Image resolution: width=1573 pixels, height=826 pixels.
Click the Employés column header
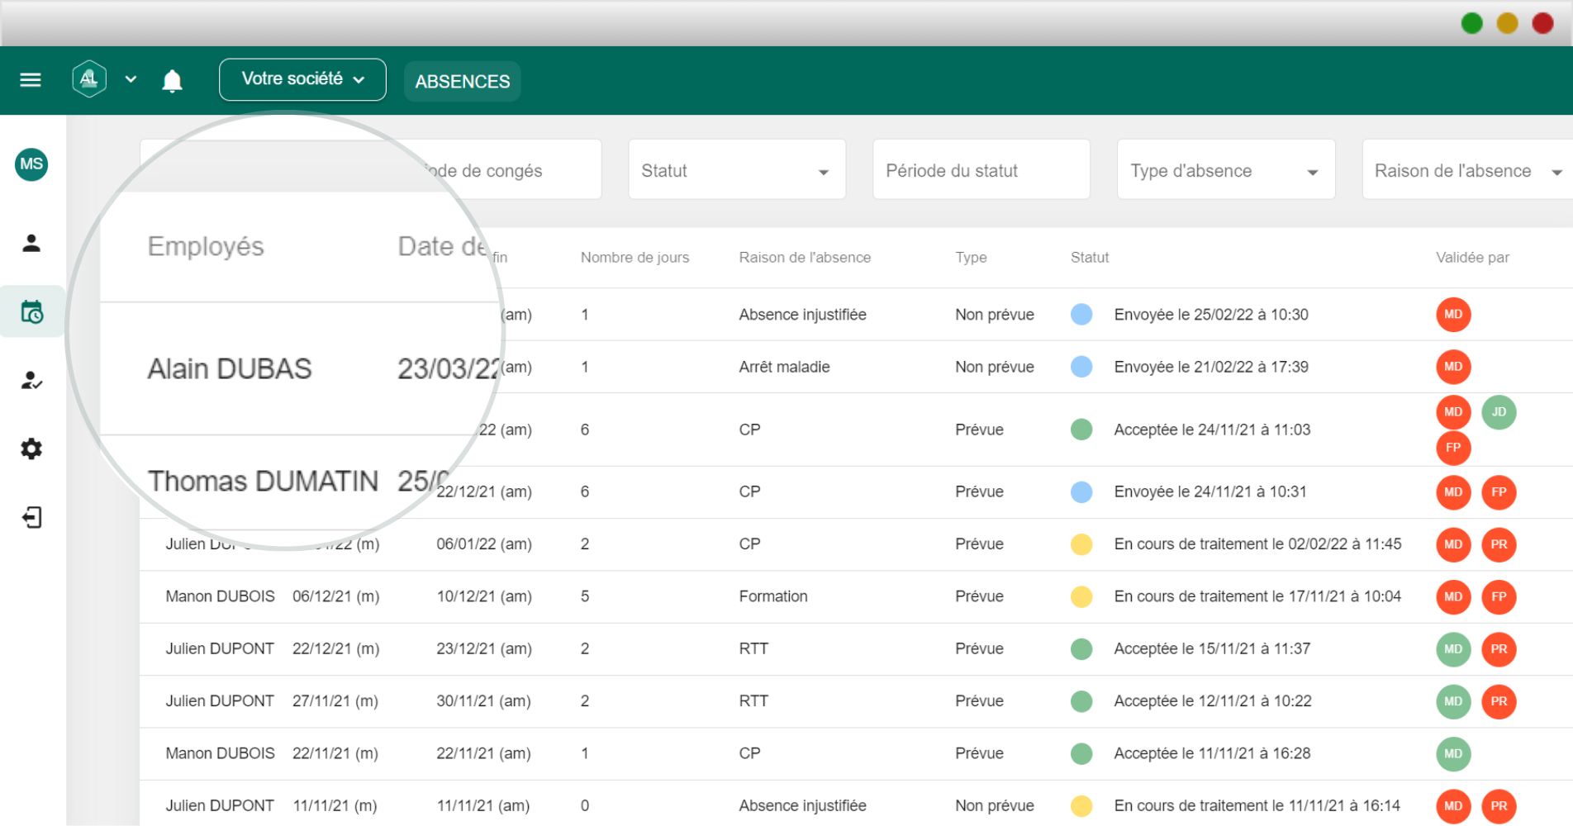pos(206,246)
